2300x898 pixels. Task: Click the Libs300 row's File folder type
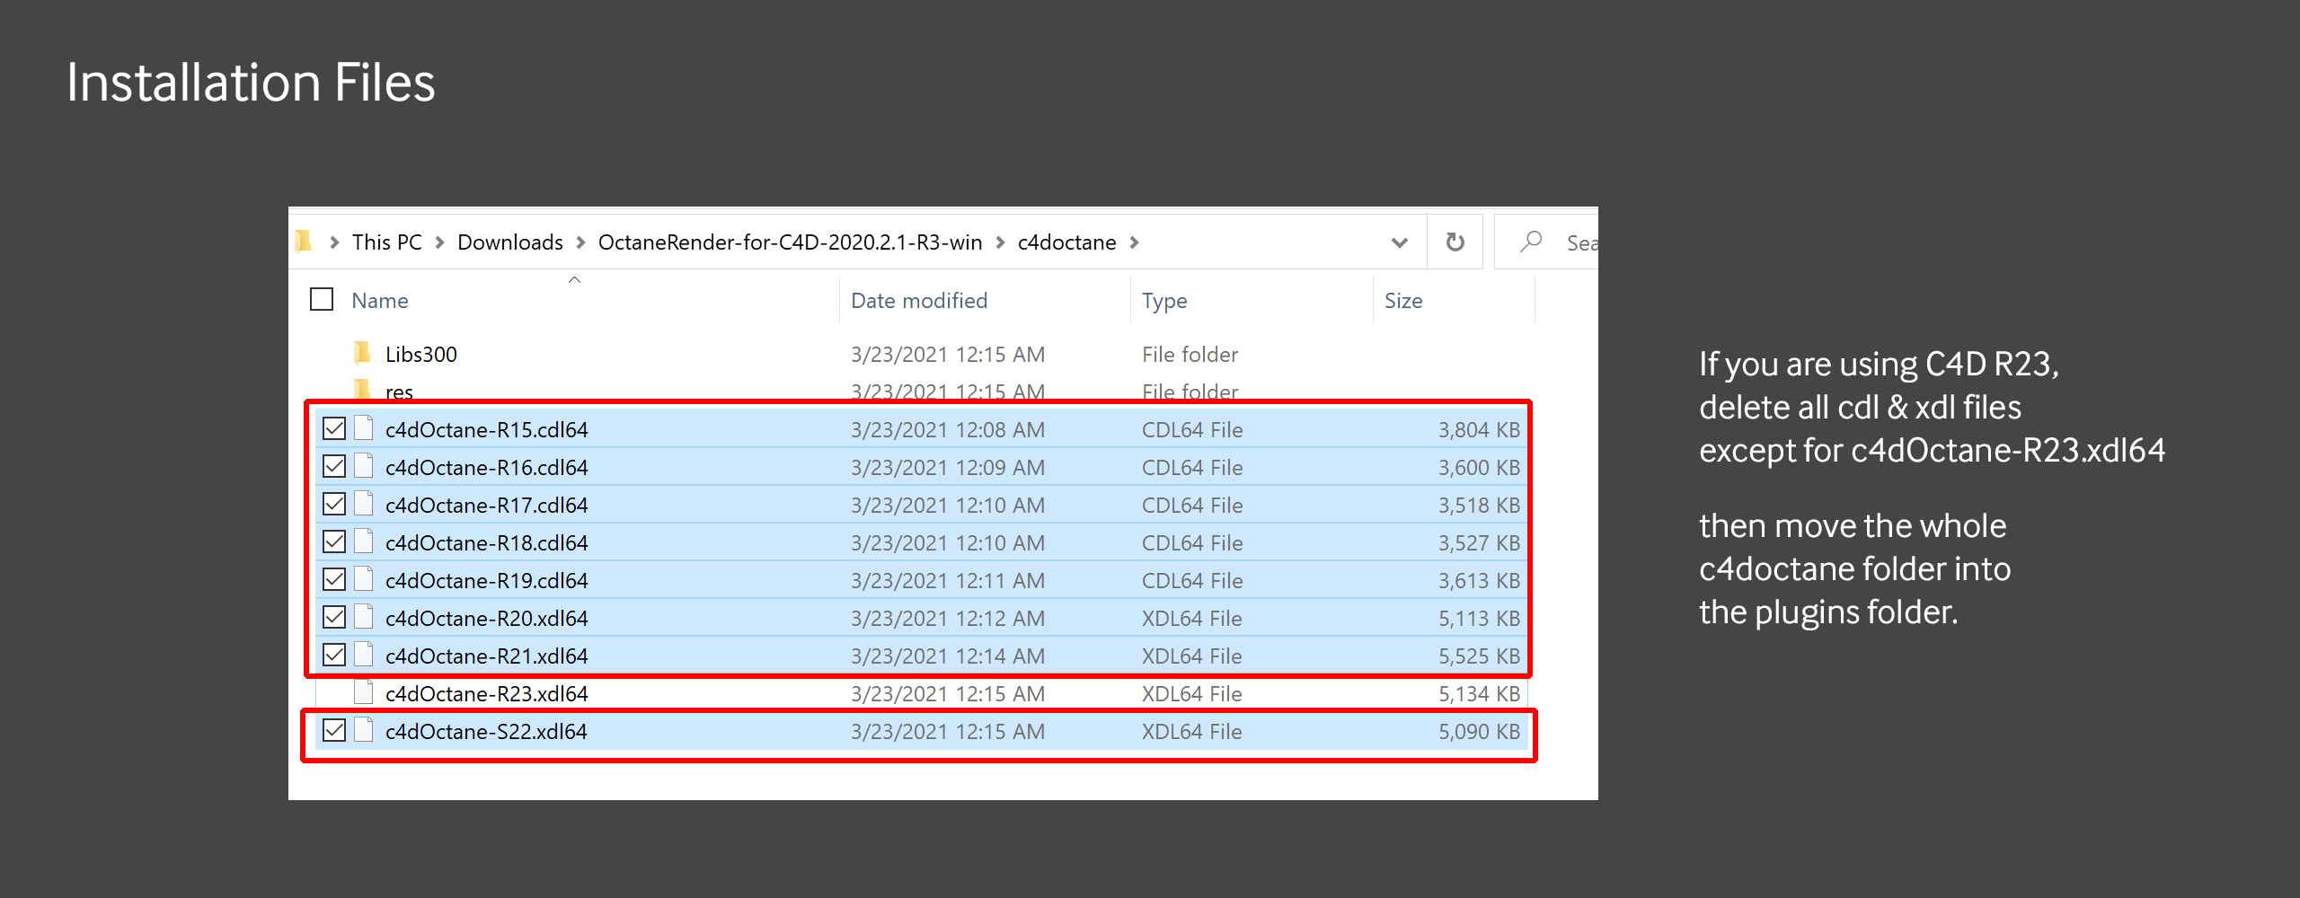tap(1190, 355)
